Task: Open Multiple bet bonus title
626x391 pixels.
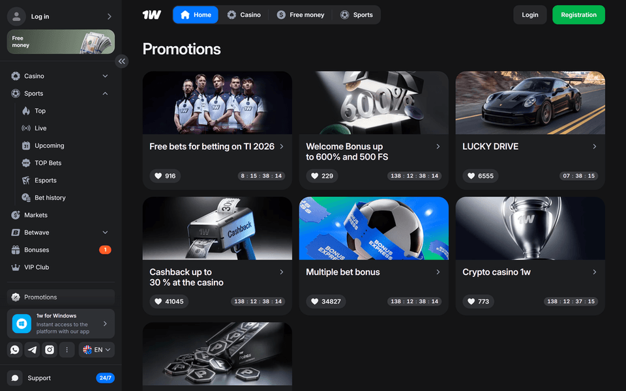Action: click(x=342, y=272)
